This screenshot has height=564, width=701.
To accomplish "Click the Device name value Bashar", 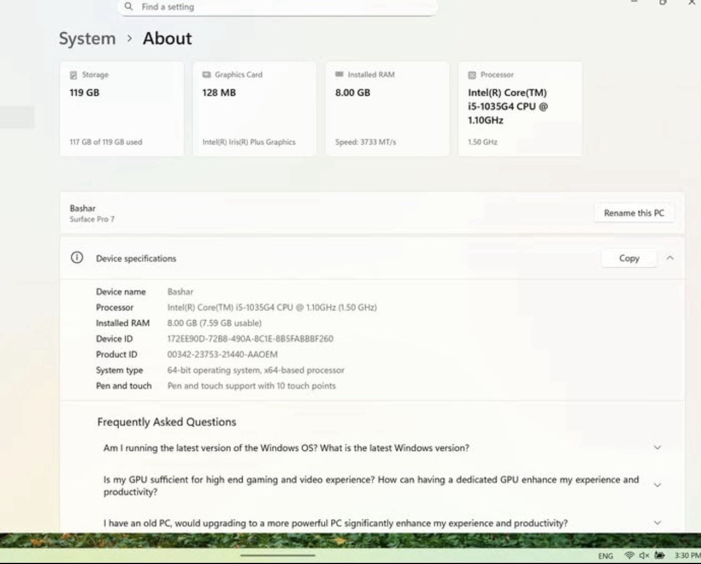I will click(180, 292).
